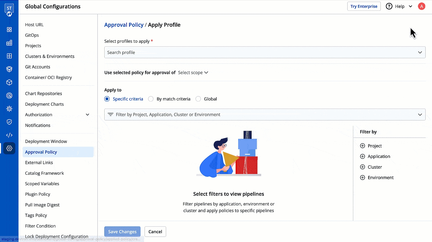
Task: Click the plus icon next to Cluster
Action: point(362,167)
